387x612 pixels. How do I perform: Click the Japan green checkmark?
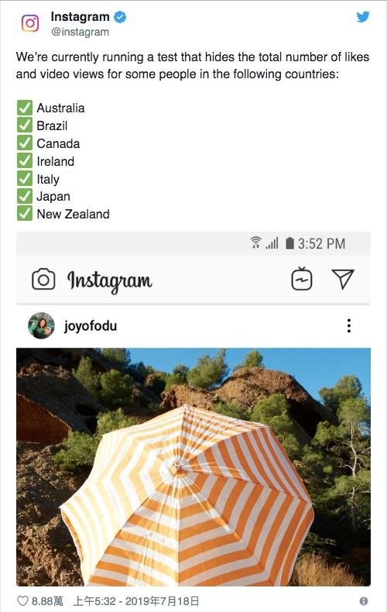25,196
